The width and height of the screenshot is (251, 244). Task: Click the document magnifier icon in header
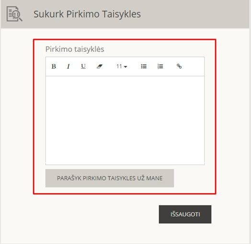click(x=14, y=14)
